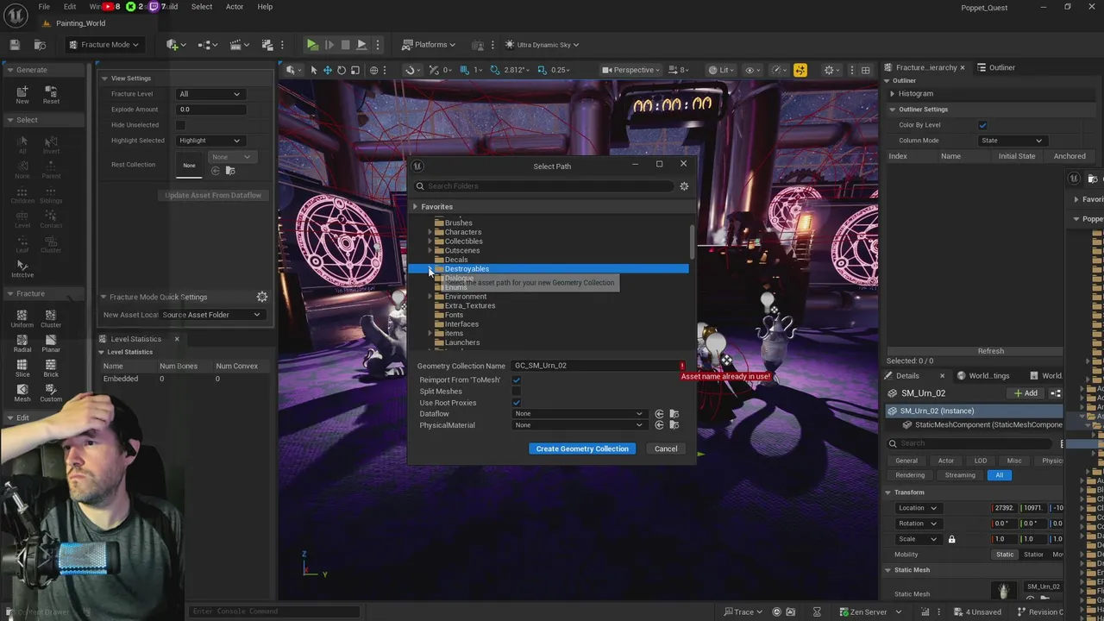The height and width of the screenshot is (621, 1104).
Task: Select the Slice fracture tool
Action: [x=22, y=368]
